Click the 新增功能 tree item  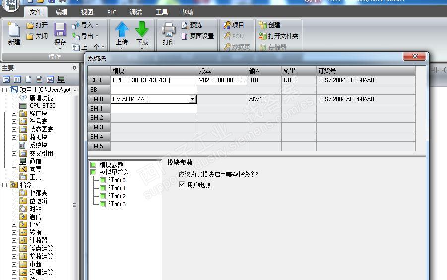(x=41, y=98)
